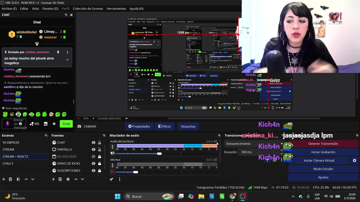Image resolution: width=360 pixels, height=202 pixels.
Task: Open the Escalado preview scaling dropdown
Action: 126,118
